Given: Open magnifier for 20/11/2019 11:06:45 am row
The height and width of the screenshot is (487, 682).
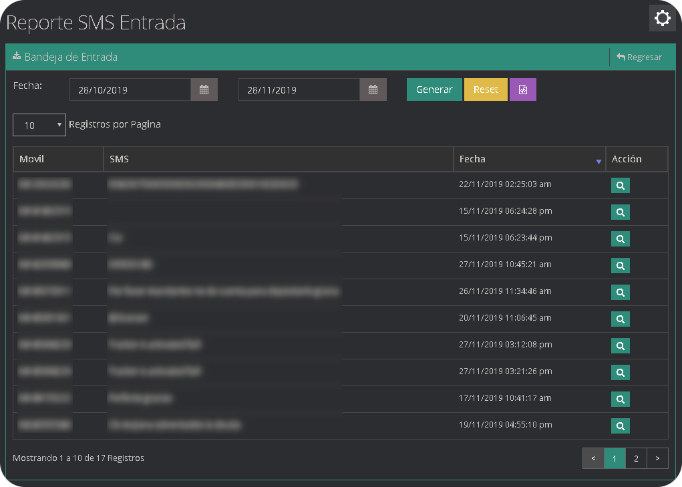Looking at the screenshot, I should [x=620, y=319].
